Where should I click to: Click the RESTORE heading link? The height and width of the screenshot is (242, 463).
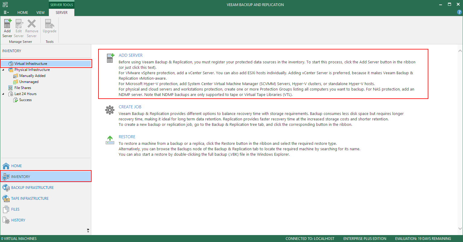127,137
